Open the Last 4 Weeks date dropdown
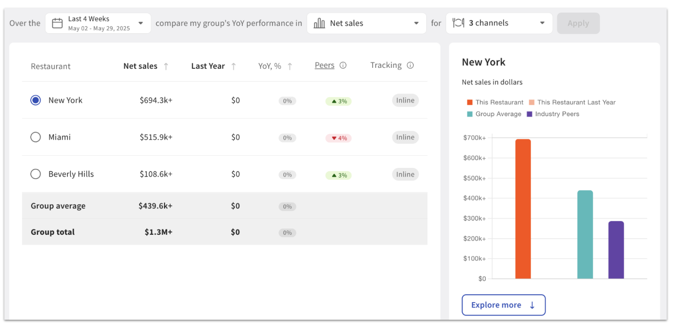The width and height of the screenshot is (673, 327). (141, 23)
